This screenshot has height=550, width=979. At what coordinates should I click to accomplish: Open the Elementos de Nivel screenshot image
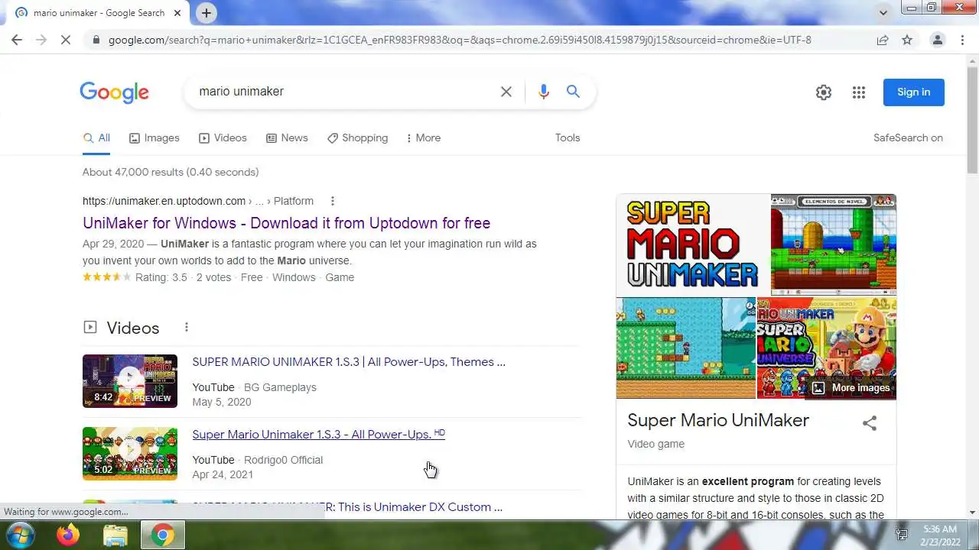click(834, 244)
